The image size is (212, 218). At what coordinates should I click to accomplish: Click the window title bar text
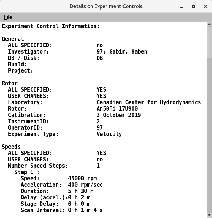(106, 6)
